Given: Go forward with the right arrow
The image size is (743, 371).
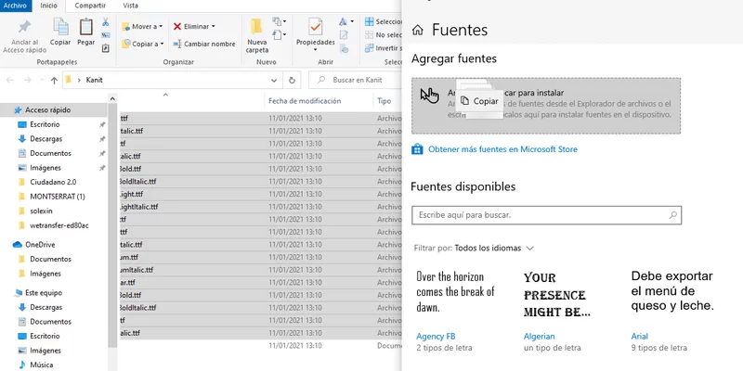Looking at the screenshot, I should coord(28,81).
